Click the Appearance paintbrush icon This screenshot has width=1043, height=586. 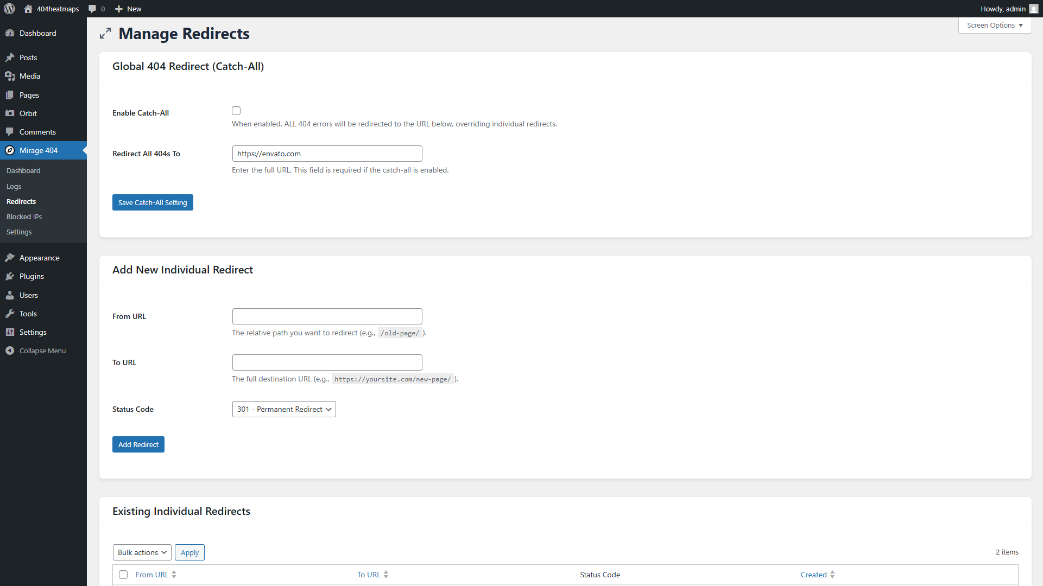10,258
